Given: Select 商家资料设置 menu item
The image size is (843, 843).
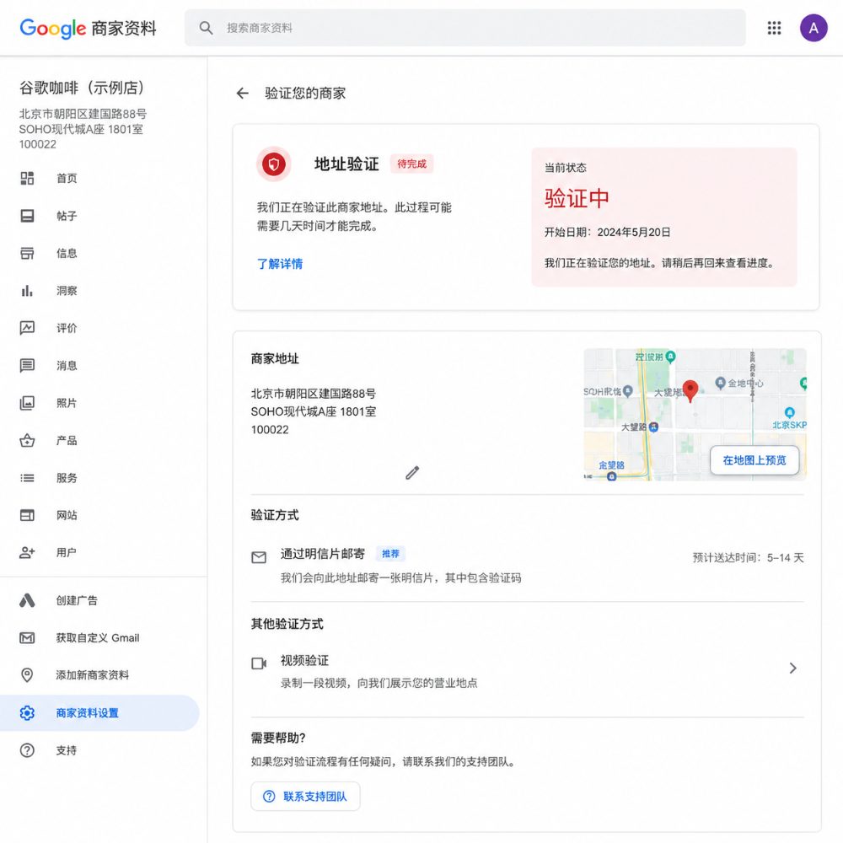Looking at the screenshot, I should tap(99, 713).
